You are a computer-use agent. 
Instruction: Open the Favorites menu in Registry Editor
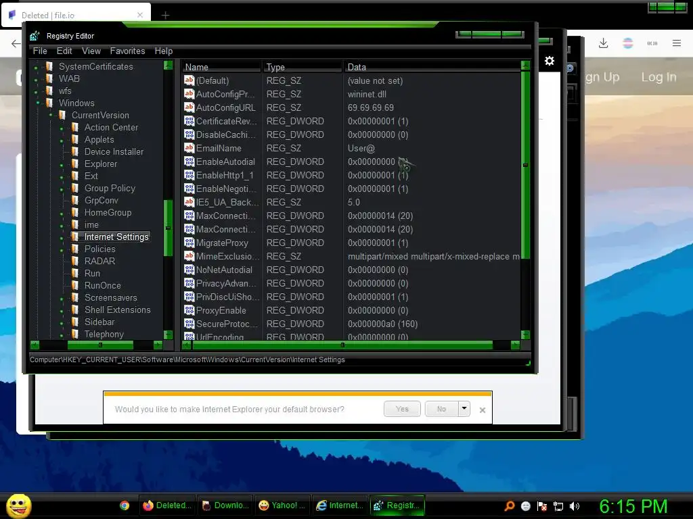click(127, 51)
